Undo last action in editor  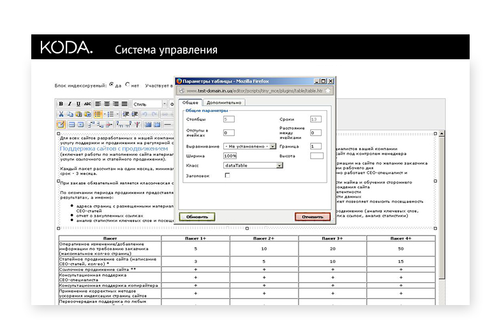(x=145, y=114)
